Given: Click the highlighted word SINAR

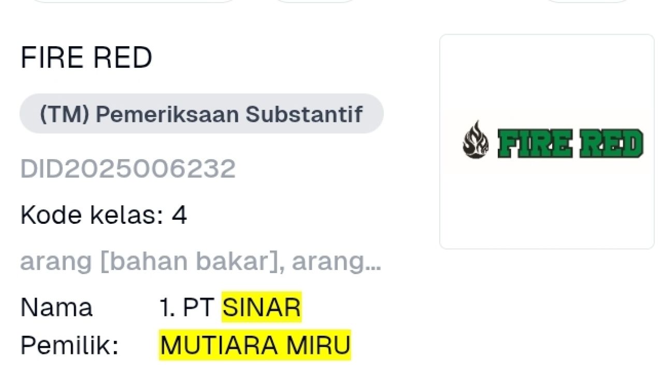Looking at the screenshot, I should coord(262,307).
